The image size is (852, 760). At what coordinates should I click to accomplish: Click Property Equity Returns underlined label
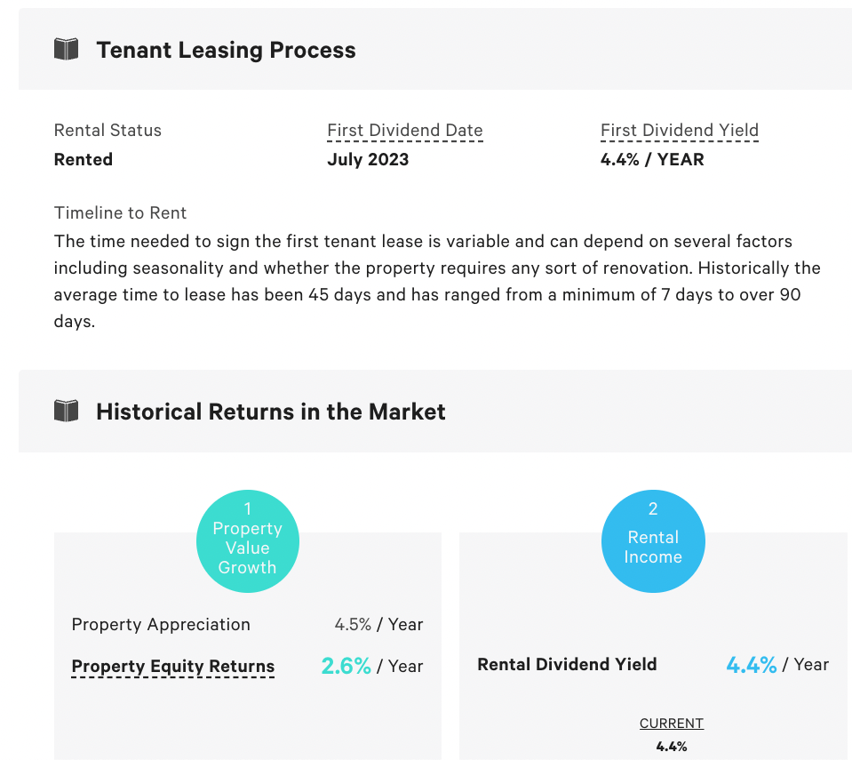(172, 666)
